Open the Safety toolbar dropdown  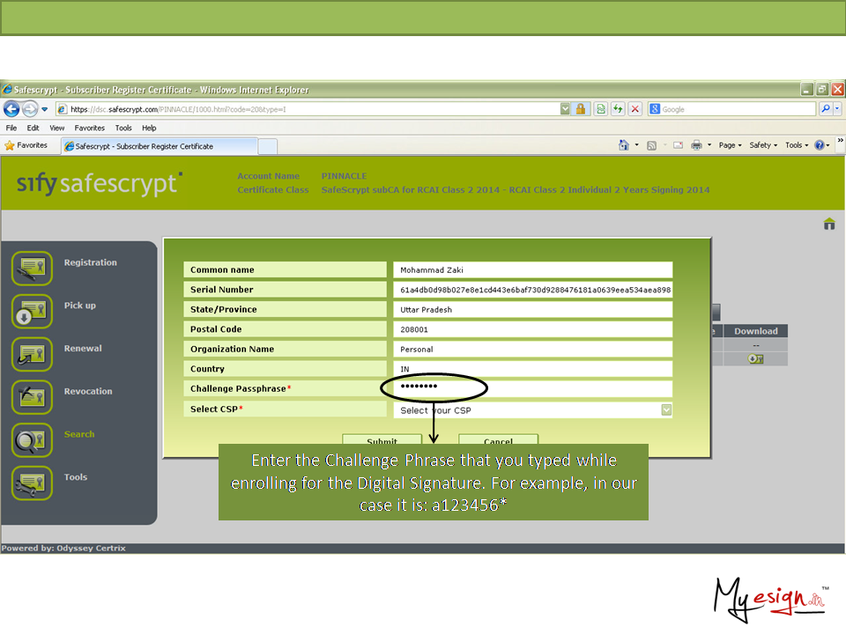(x=763, y=145)
